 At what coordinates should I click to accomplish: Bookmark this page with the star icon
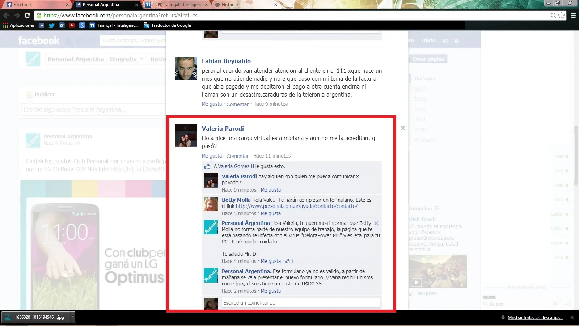coord(561,16)
